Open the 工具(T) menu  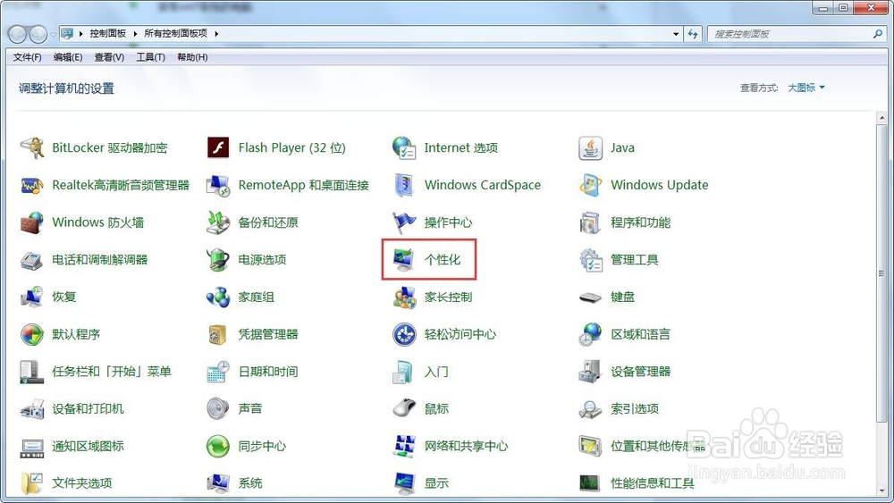150,57
